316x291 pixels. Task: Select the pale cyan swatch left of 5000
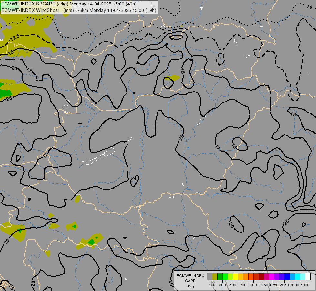pos(303,276)
